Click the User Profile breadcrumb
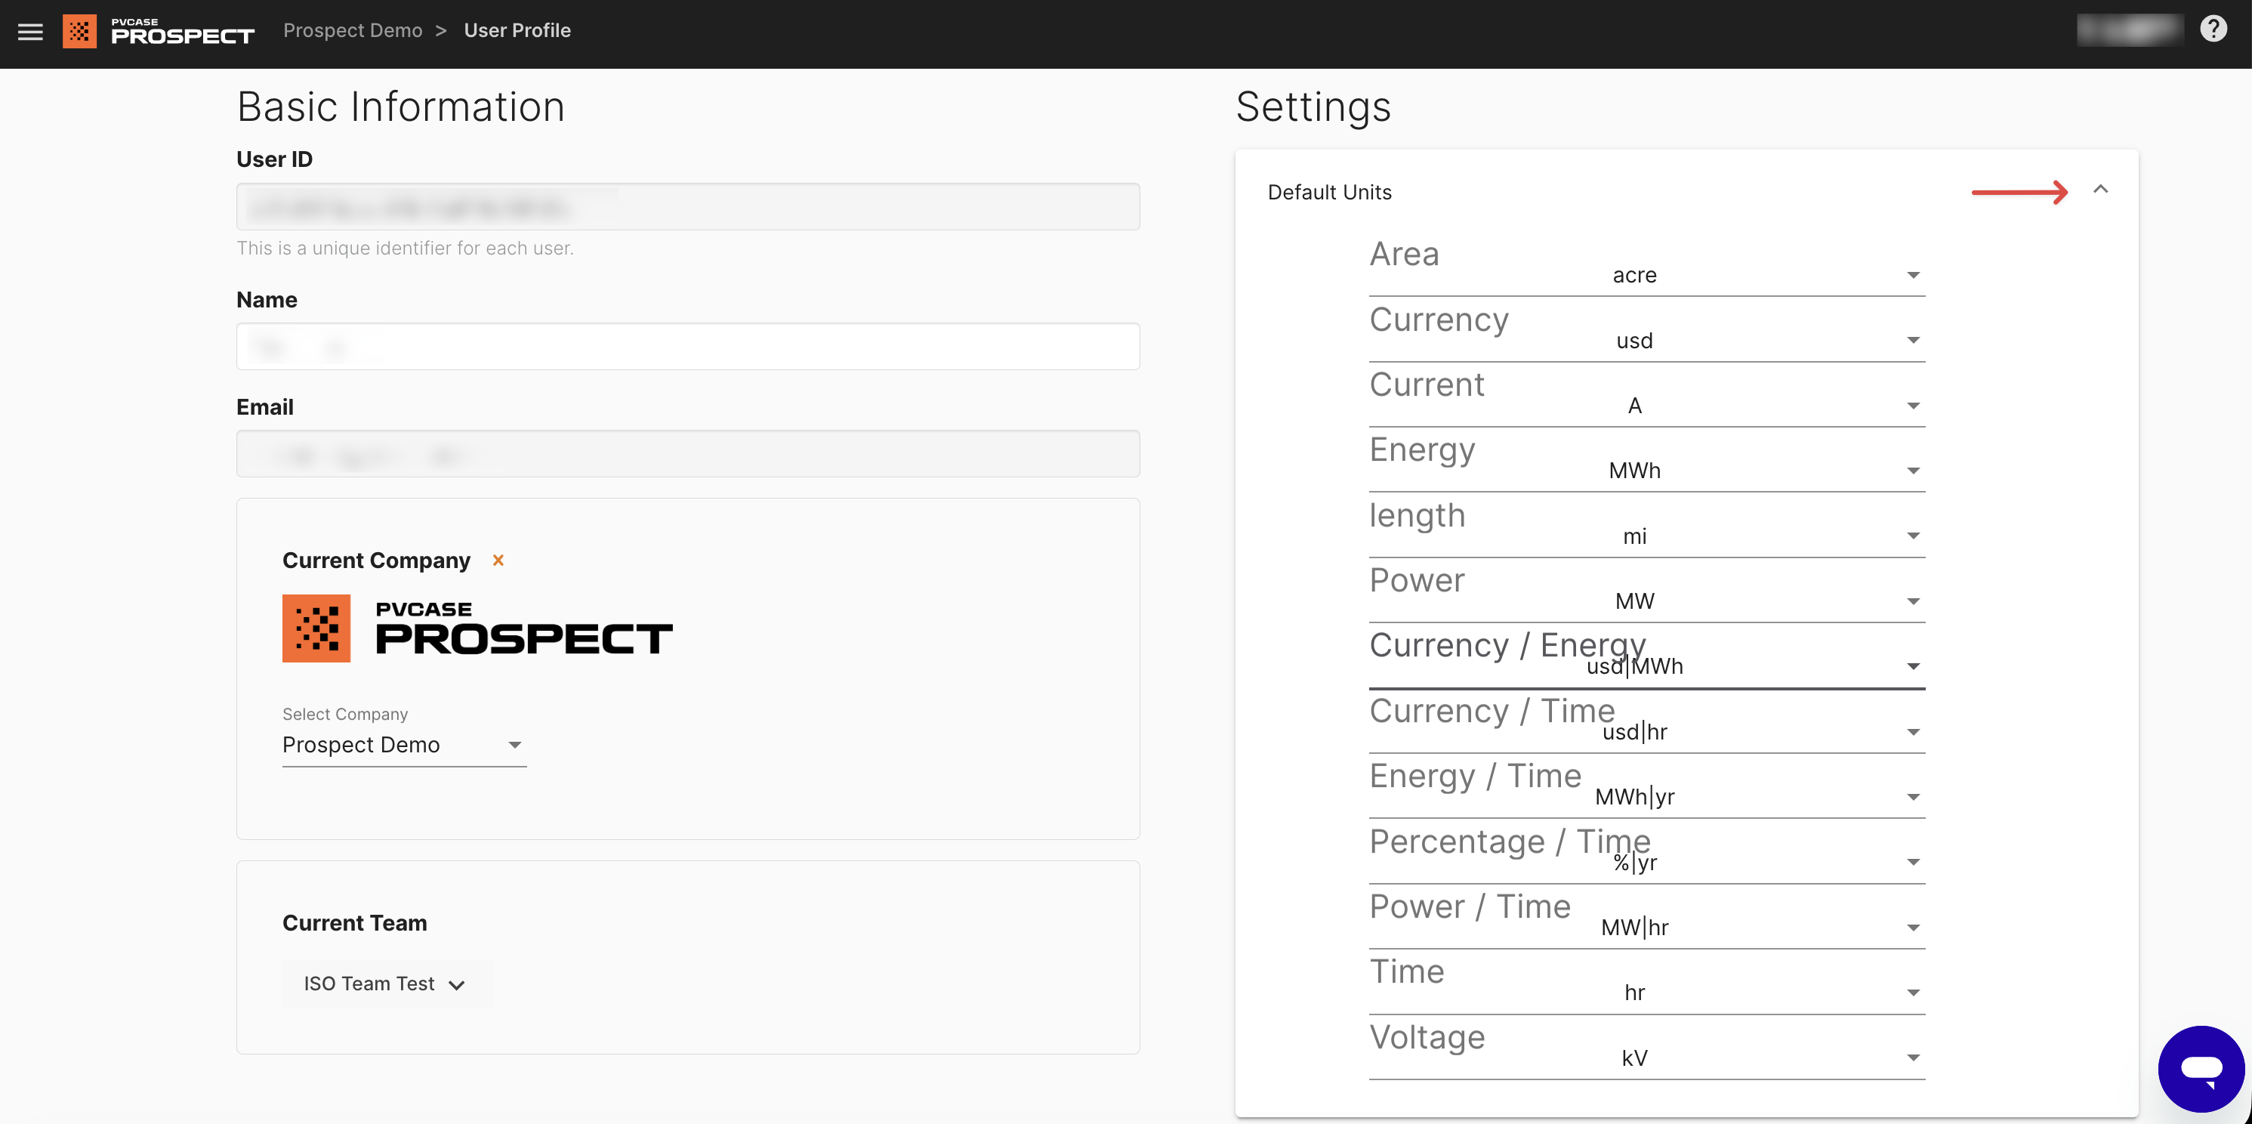Screen dimensions: 2252x1124 click(517, 31)
